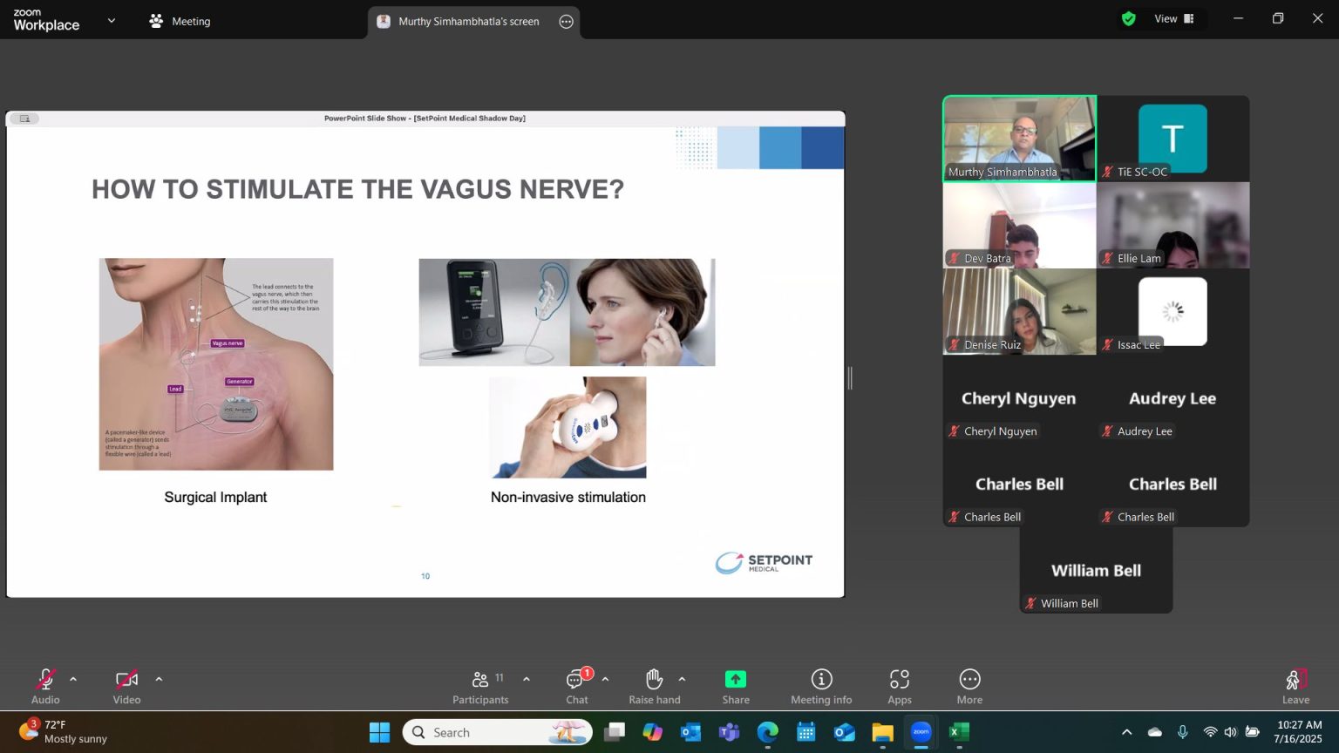Open the More options menu

[969, 686]
